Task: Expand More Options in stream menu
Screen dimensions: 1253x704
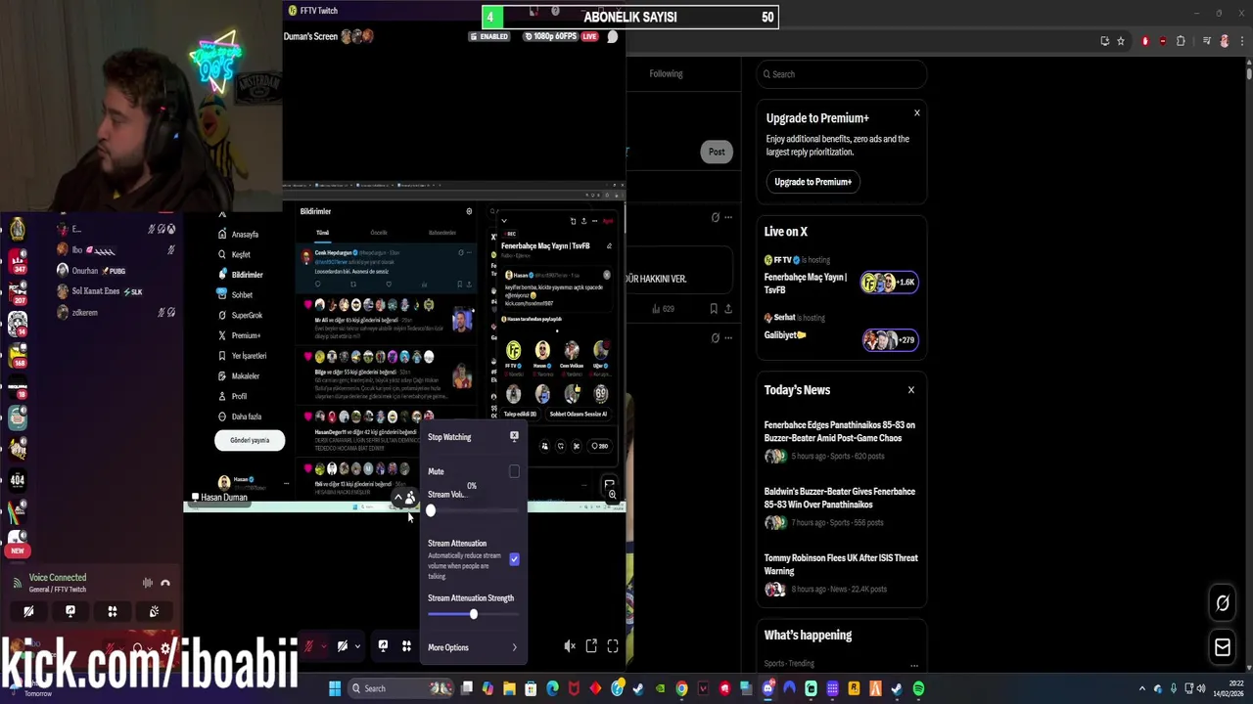Action: tap(474, 647)
